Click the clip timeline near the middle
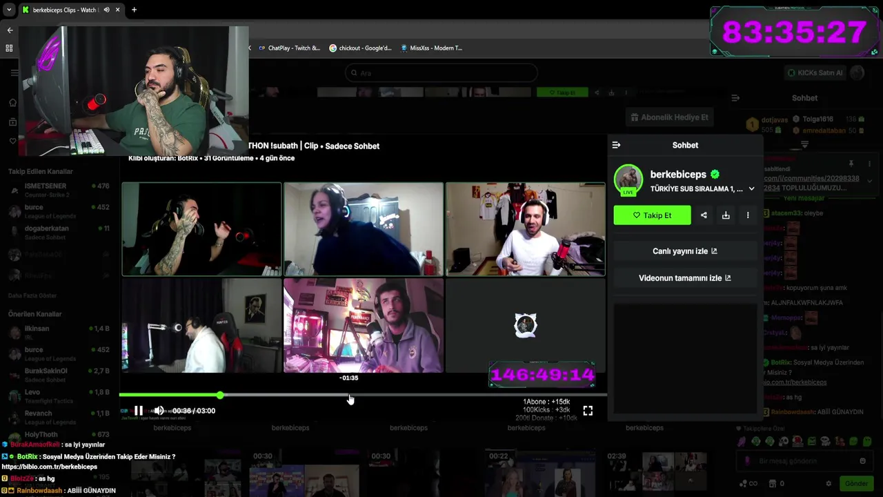 point(363,396)
